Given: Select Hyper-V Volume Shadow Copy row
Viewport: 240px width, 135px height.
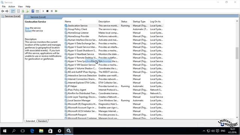Looking at the screenshot, I should [x=114, y=68].
